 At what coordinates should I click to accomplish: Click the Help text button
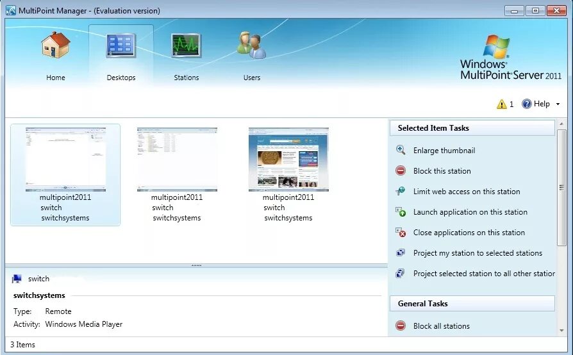pyautogui.click(x=542, y=104)
